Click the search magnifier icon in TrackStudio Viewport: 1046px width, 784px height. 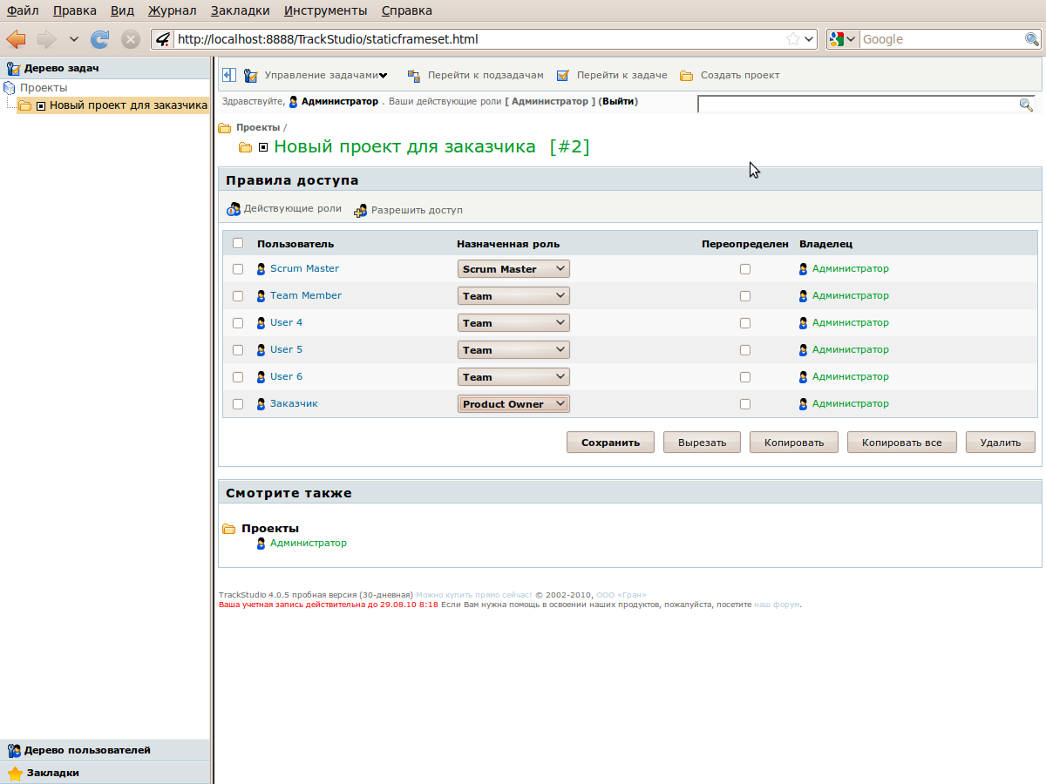coord(1026,105)
